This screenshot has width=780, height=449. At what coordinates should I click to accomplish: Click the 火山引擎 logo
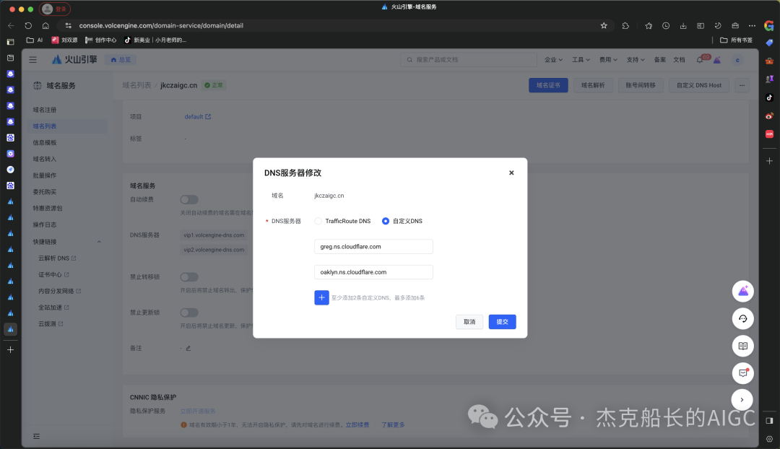74,60
